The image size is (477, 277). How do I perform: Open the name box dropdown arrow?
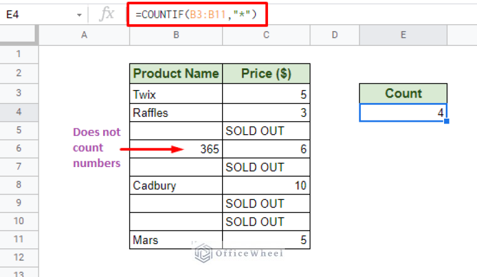[x=79, y=15]
